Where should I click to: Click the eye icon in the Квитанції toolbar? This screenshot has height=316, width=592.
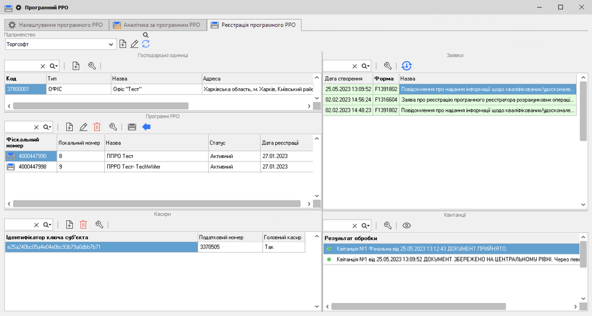pyautogui.click(x=406, y=225)
